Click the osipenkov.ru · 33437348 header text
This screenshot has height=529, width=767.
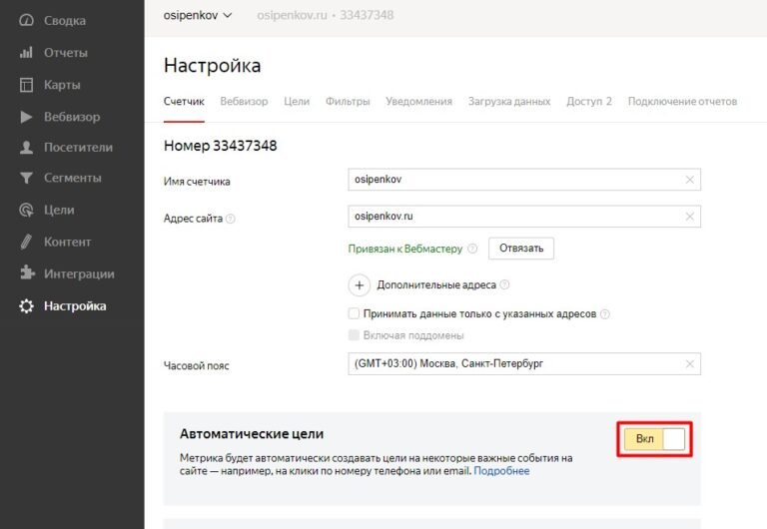point(326,15)
